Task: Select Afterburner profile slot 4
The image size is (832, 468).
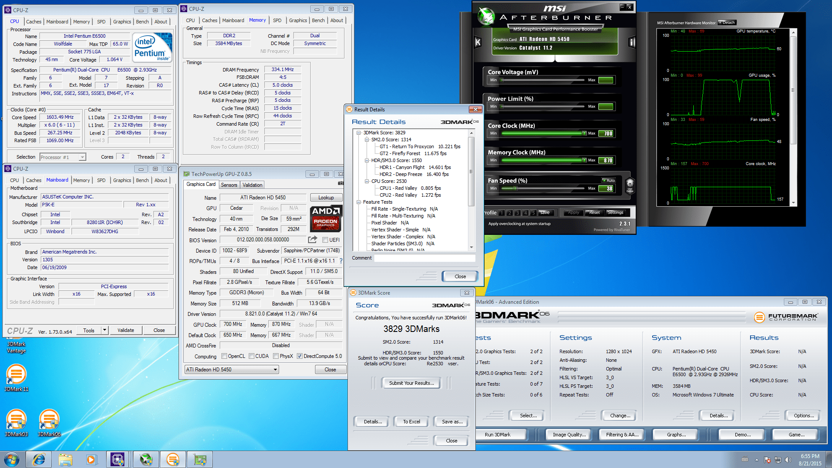Action: click(525, 213)
